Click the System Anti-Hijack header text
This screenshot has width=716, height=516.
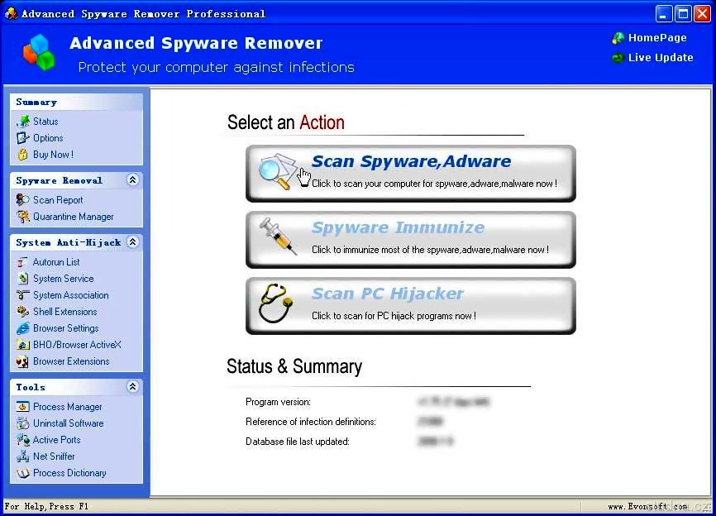tap(69, 242)
